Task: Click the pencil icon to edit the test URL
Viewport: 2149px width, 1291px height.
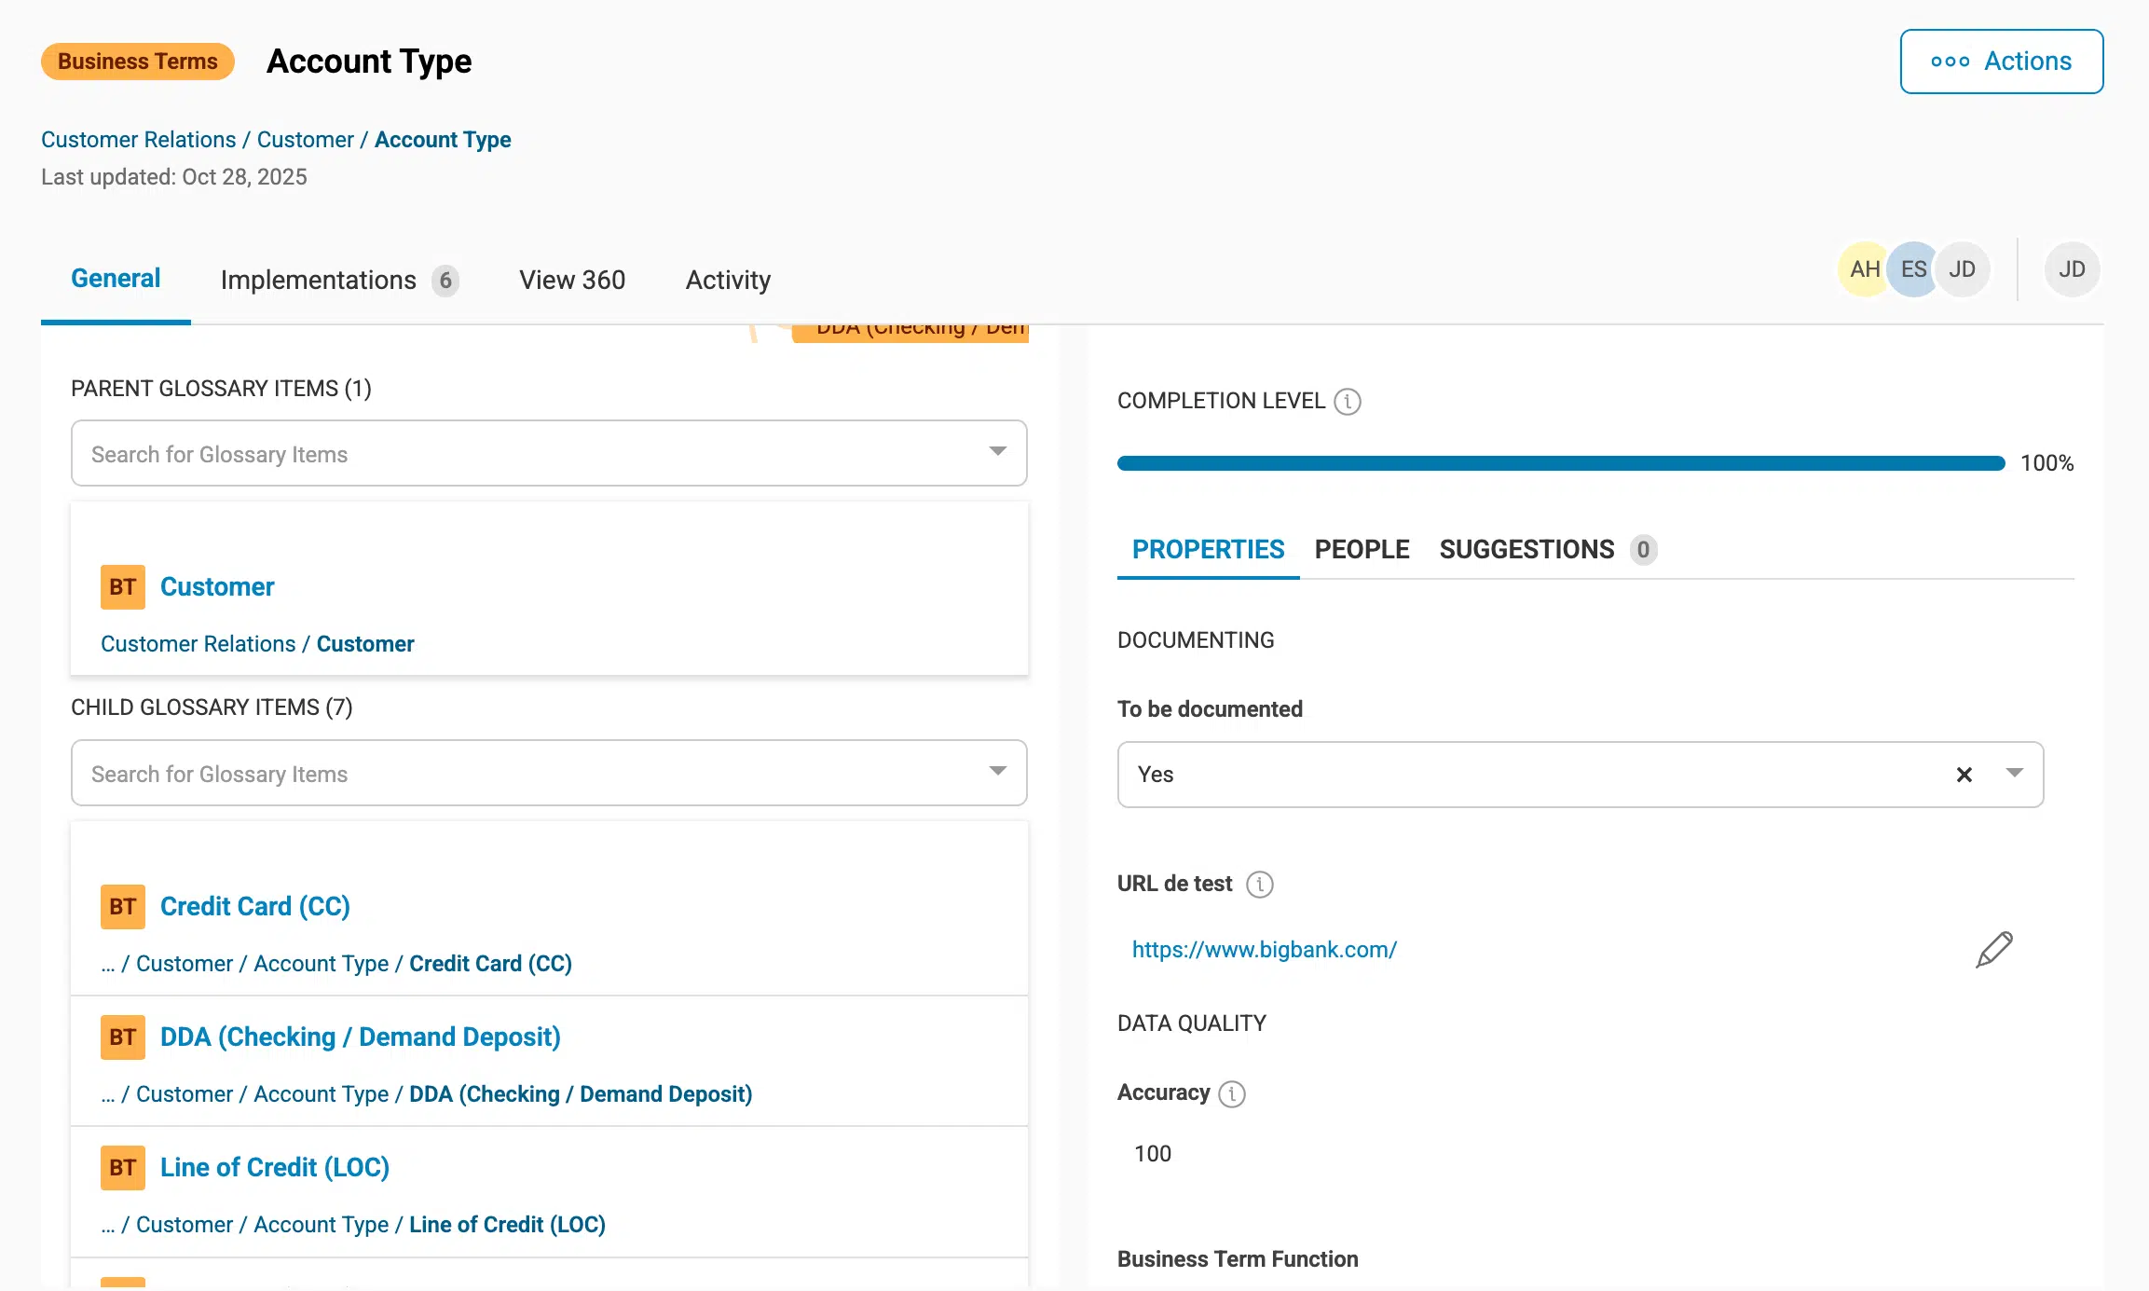Action: [1993, 950]
